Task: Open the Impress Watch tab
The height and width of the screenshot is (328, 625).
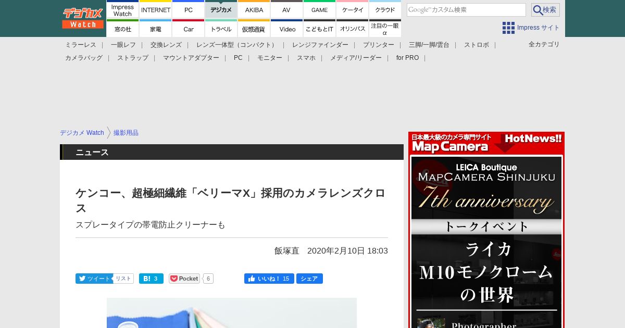Action: [122, 9]
